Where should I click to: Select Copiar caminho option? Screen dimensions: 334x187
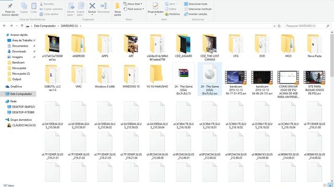click(x=51, y=9)
